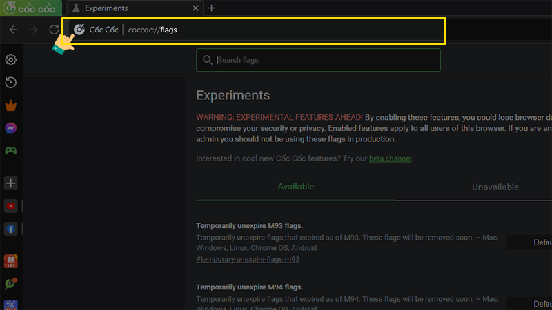Focus the Search flags input field
552x310 pixels.
[318, 60]
